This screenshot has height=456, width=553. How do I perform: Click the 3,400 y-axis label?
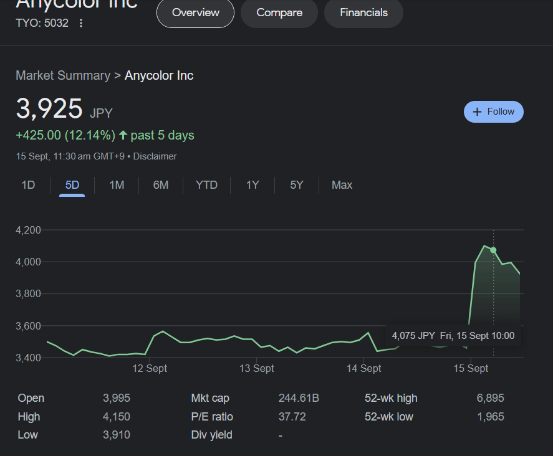tap(28, 358)
